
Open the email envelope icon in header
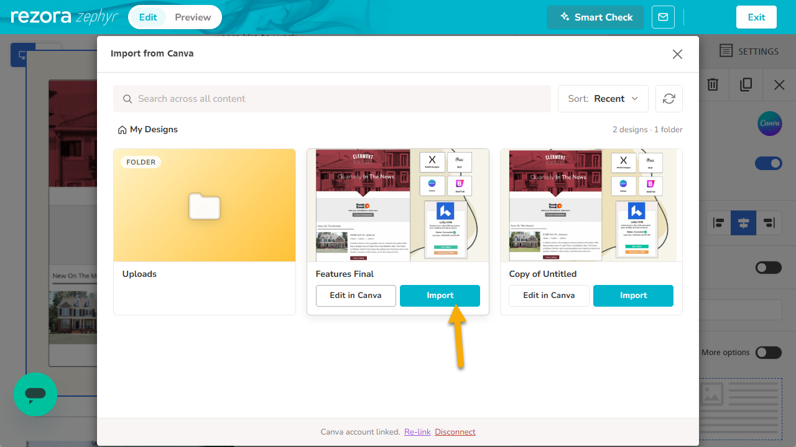point(663,17)
